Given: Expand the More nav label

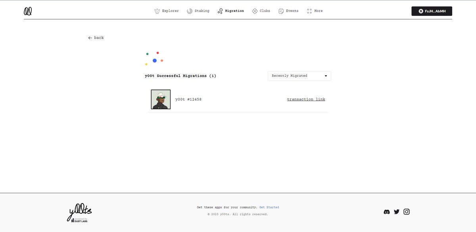Looking at the screenshot, I should click(x=319, y=11).
